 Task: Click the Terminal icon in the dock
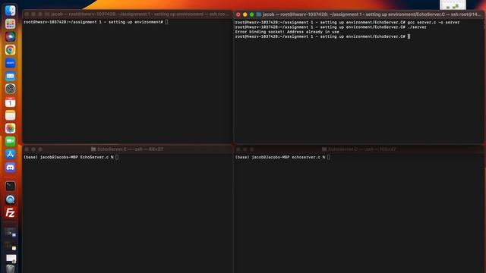tap(10, 186)
